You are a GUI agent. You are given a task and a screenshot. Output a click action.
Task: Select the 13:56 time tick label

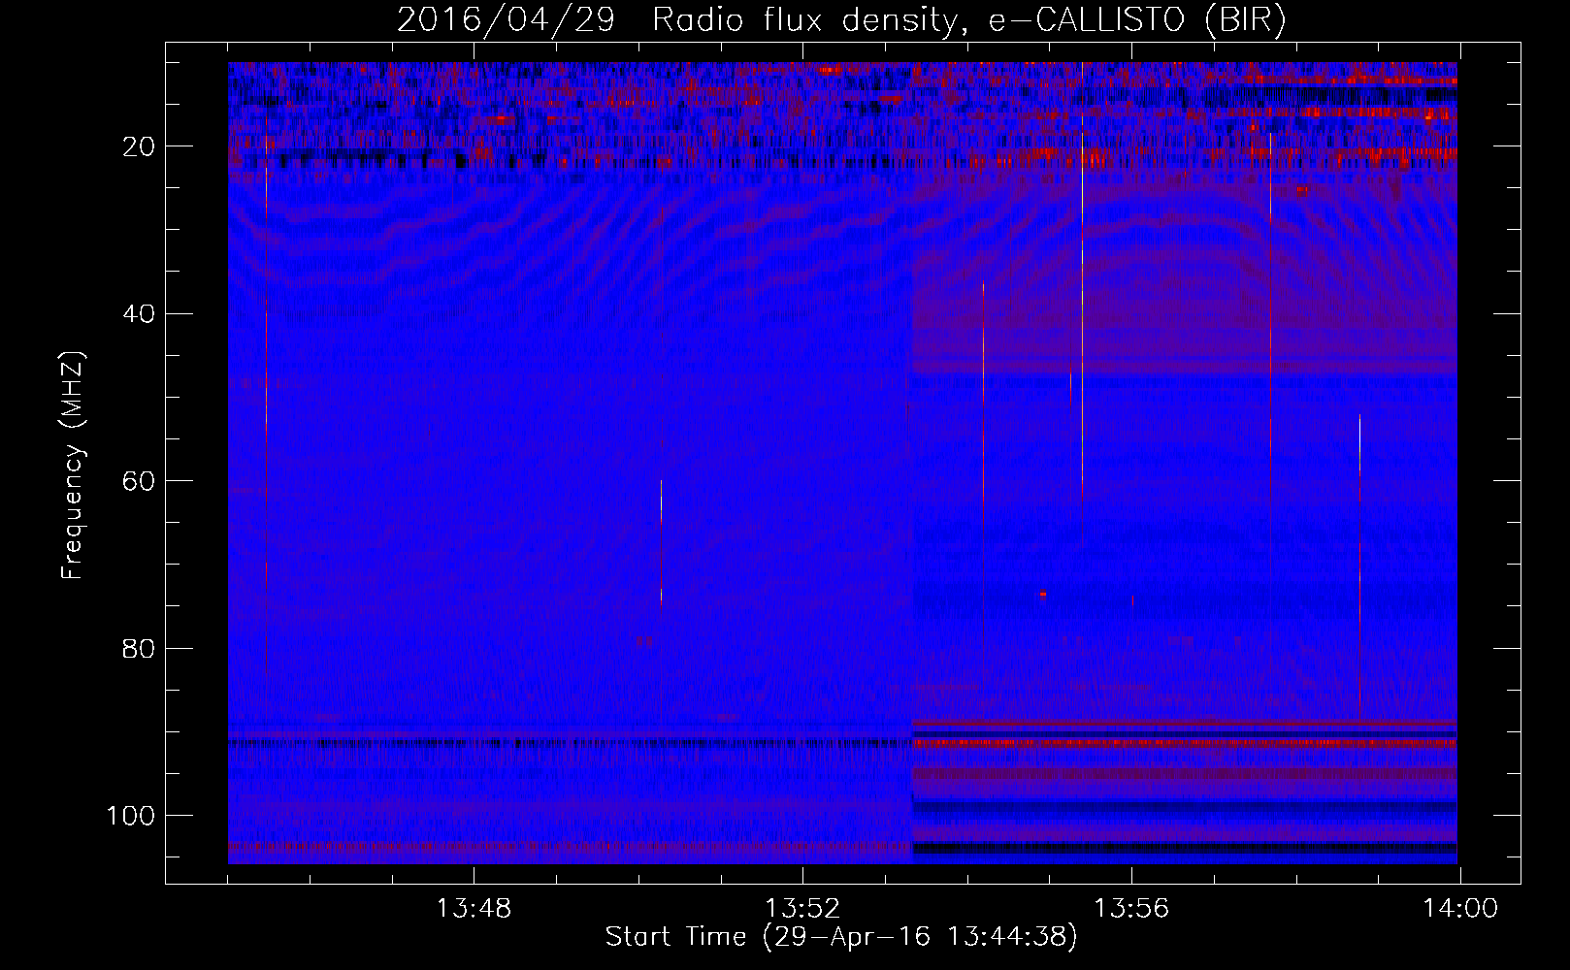coord(1131,909)
